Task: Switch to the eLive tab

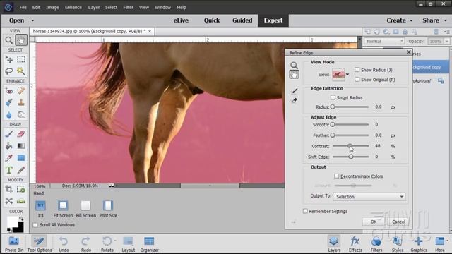Action: click(181, 20)
